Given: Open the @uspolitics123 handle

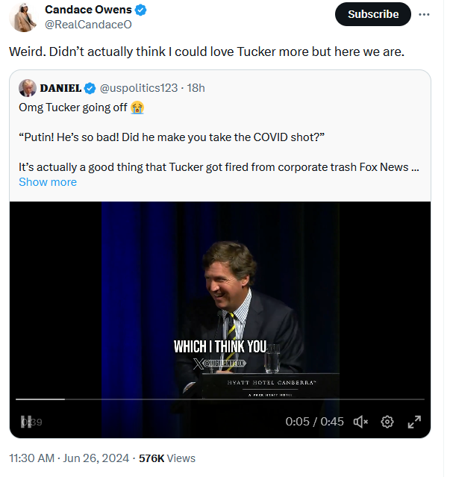Looking at the screenshot, I should pos(139,88).
